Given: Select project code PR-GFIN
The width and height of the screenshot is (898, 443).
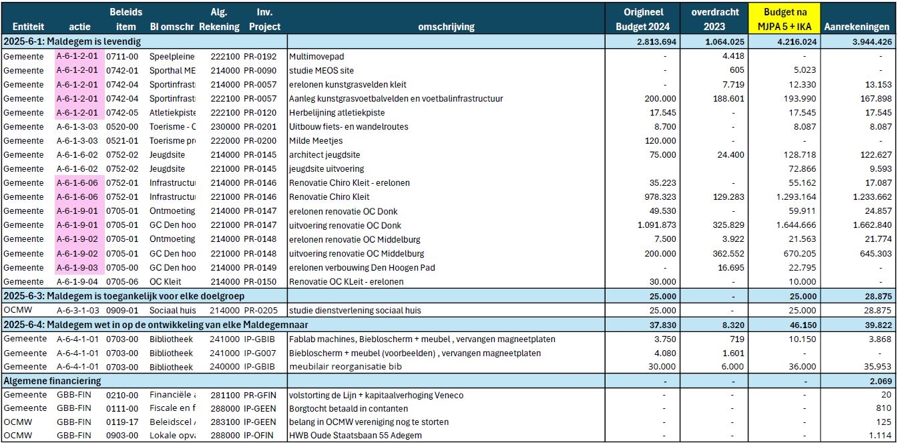Looking at the screenshot, I should pyautogui.click(x=260, y=395).
